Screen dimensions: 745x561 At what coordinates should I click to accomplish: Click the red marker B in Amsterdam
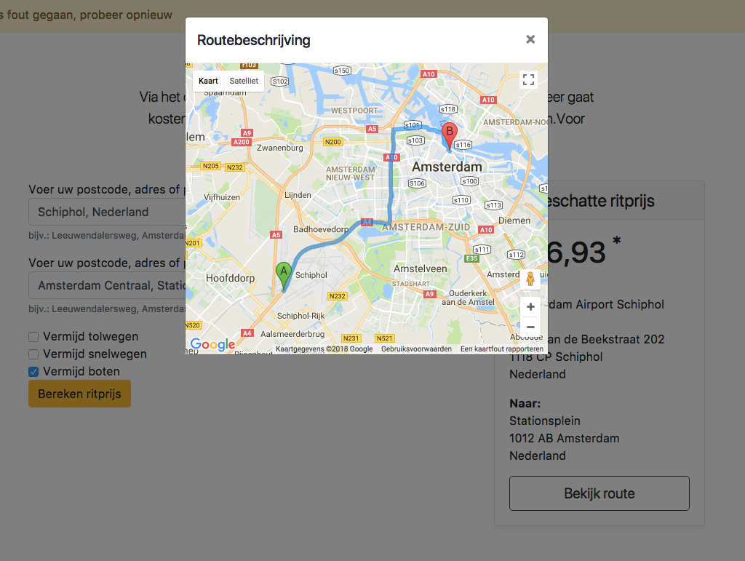pyautogui.click(x=450, y=136)
